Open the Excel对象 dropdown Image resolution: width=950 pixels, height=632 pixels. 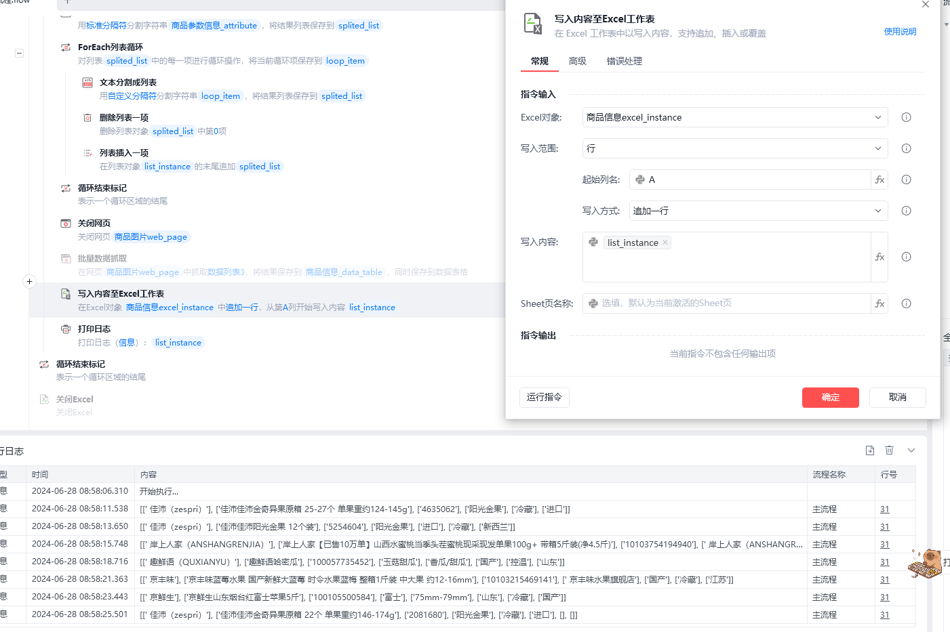click(735, 117)
